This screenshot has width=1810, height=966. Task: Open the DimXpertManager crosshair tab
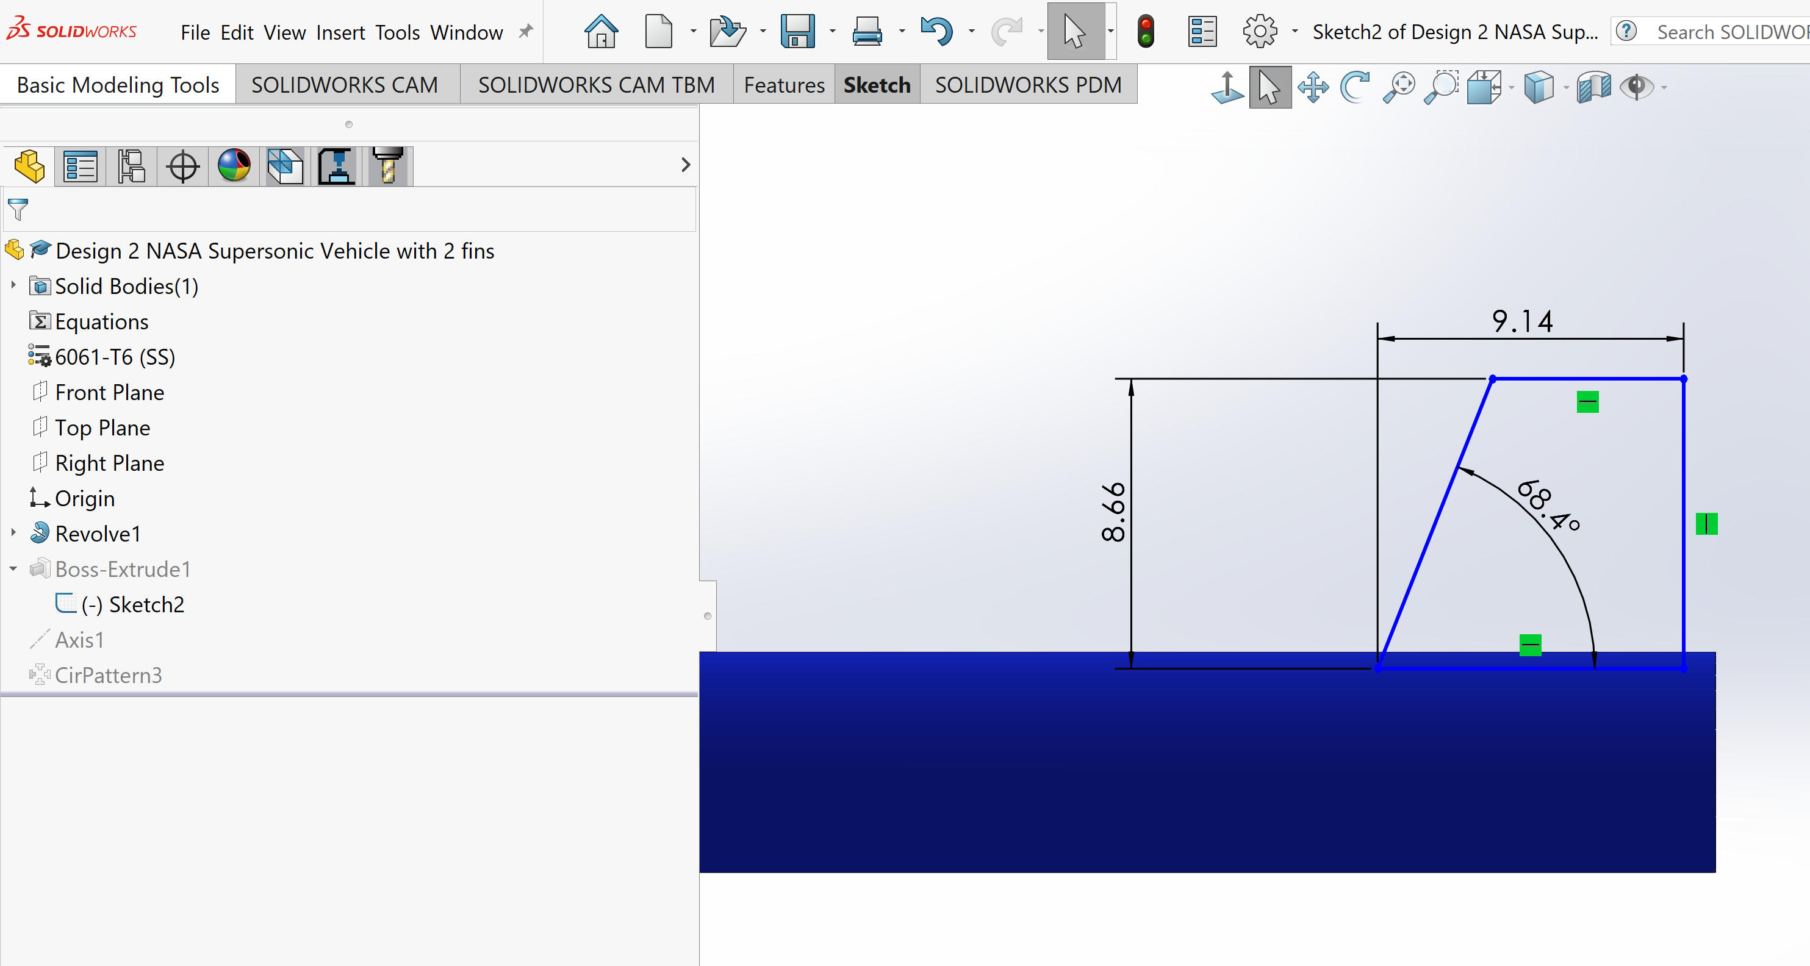(182, 166)
